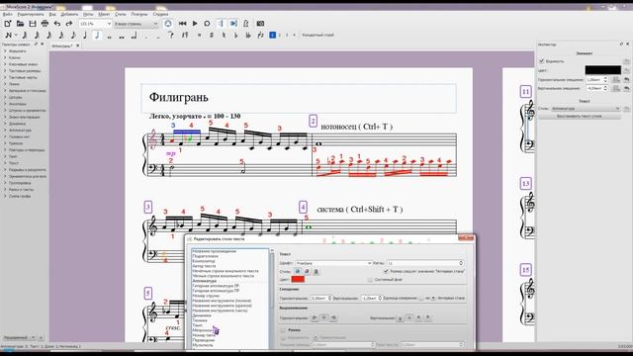633x356 pixels.
Task: Click the restore text style button in Inspector
Action: (579, 116)
